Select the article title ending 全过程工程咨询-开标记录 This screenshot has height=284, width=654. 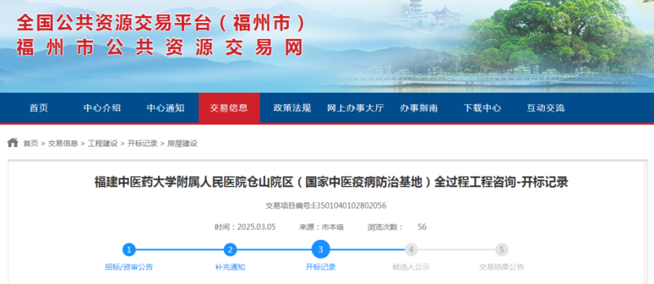[331, 183]
